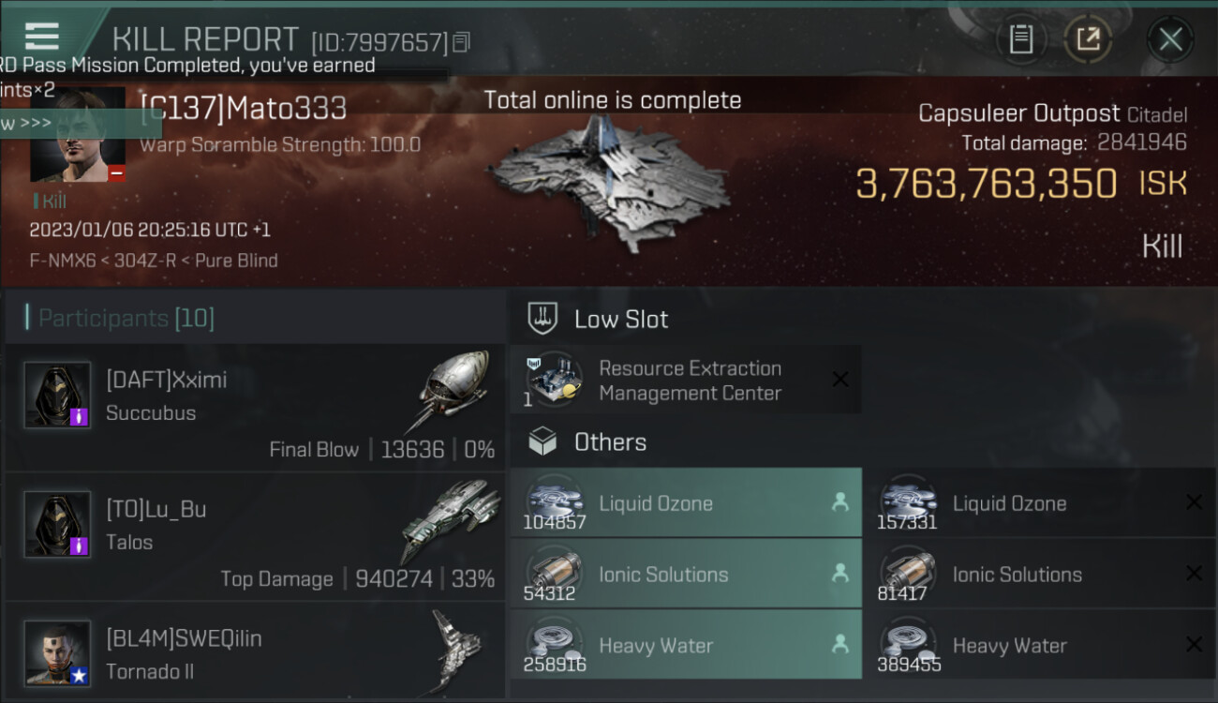View Mato333 pilot portrait
Screen dimensions: 1218x703
pos(78,134)
